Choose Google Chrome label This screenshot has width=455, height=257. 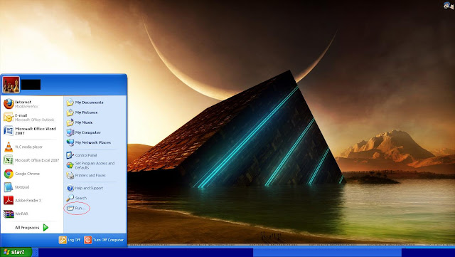click(27, 174)
